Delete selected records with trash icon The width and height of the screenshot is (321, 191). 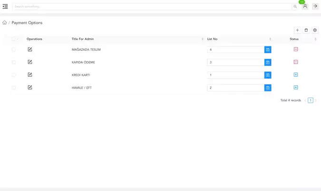click(306, 30)
